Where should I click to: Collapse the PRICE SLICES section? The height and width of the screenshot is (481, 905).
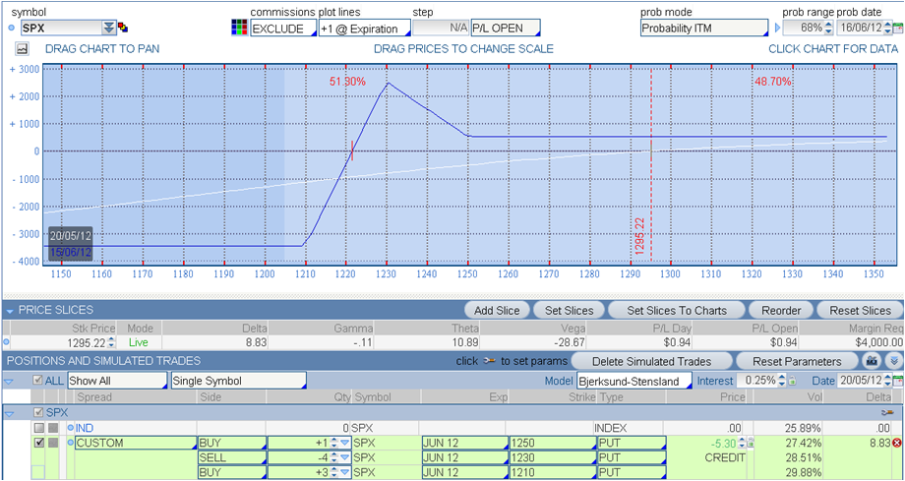(9, 311)
